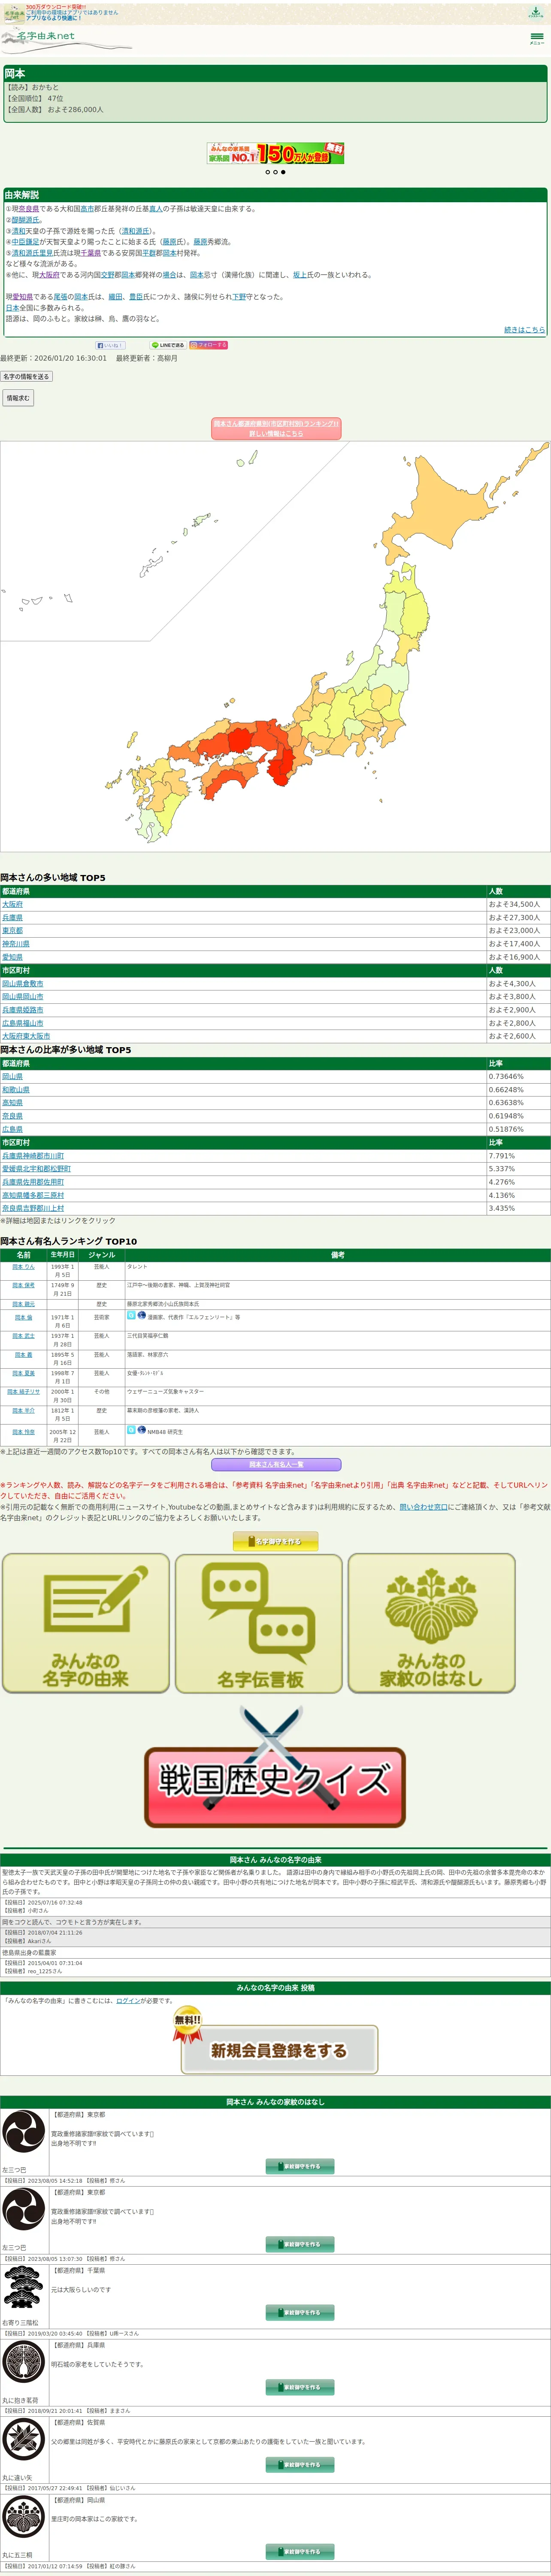Share via the LINEで送る button
Viewport: 551px width, 2576px height.
coord(168,345)
